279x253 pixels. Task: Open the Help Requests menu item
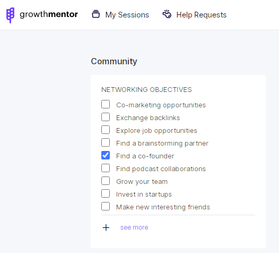tap(195, 15)
